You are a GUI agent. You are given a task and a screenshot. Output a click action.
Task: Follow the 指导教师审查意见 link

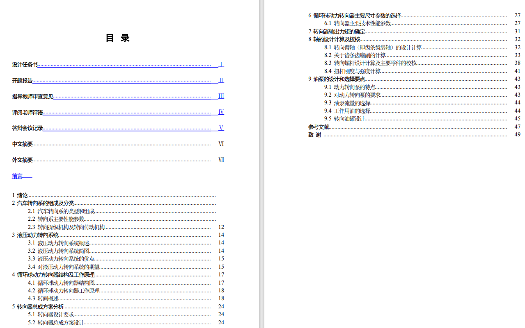pos(118,96)
